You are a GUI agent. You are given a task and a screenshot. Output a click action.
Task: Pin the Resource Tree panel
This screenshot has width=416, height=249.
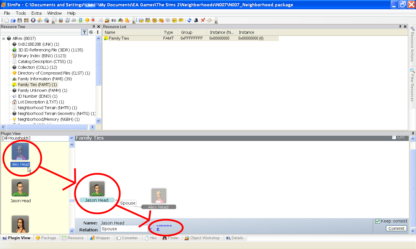pos(94,27)
